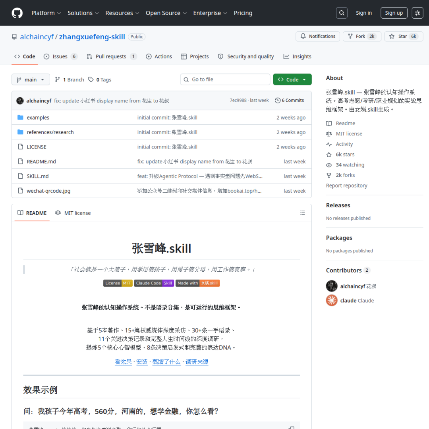Select the MIT license tab in README
Viewport: 429px width, 429px height.
[x=73, y=213]
